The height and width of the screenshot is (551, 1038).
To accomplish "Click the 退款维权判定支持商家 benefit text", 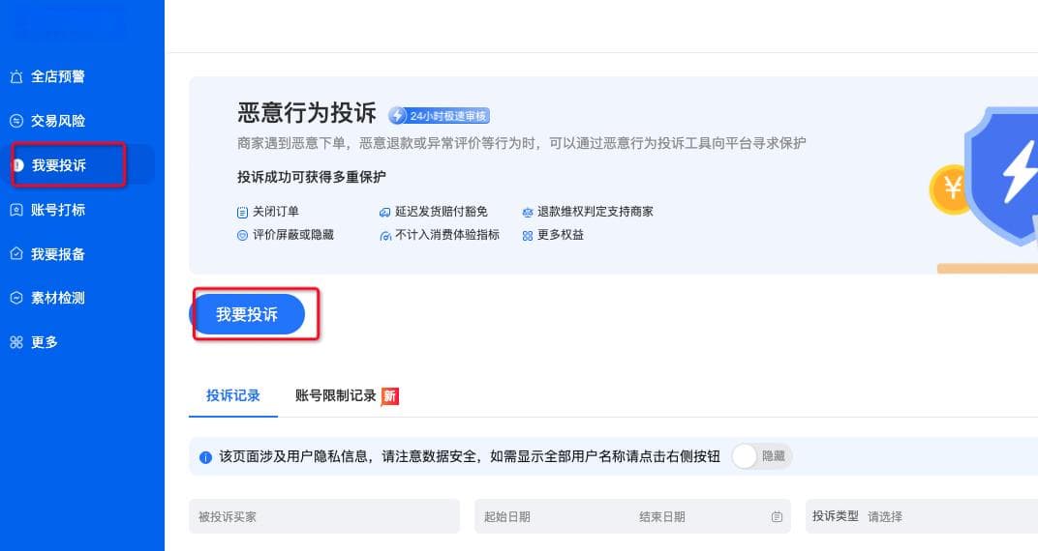I will (595, 212).
